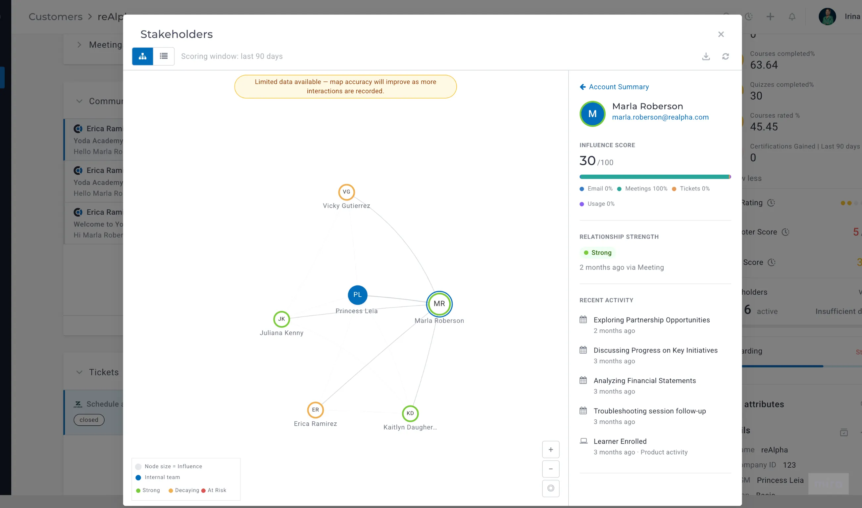The width and height of the screenshot is (862, 508).
Task: Click the details calendar-check icon
Action: (843, 432)
